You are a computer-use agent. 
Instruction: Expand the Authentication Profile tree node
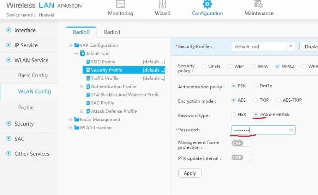point(82,86)
